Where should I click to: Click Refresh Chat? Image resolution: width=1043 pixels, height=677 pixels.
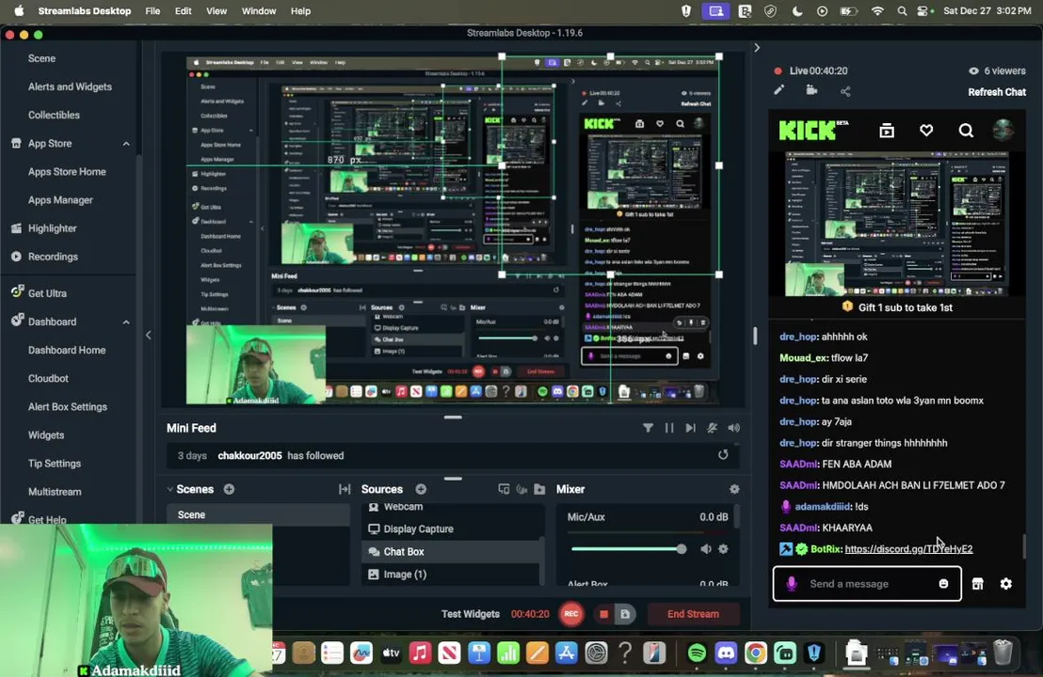[997, 92]
